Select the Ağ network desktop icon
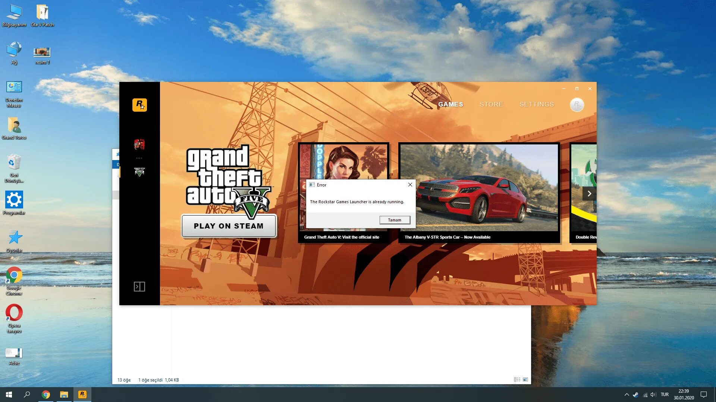Image resolution: width=716 pixels, height=402 pixels. pyautogui.click(x=14, y=53)
